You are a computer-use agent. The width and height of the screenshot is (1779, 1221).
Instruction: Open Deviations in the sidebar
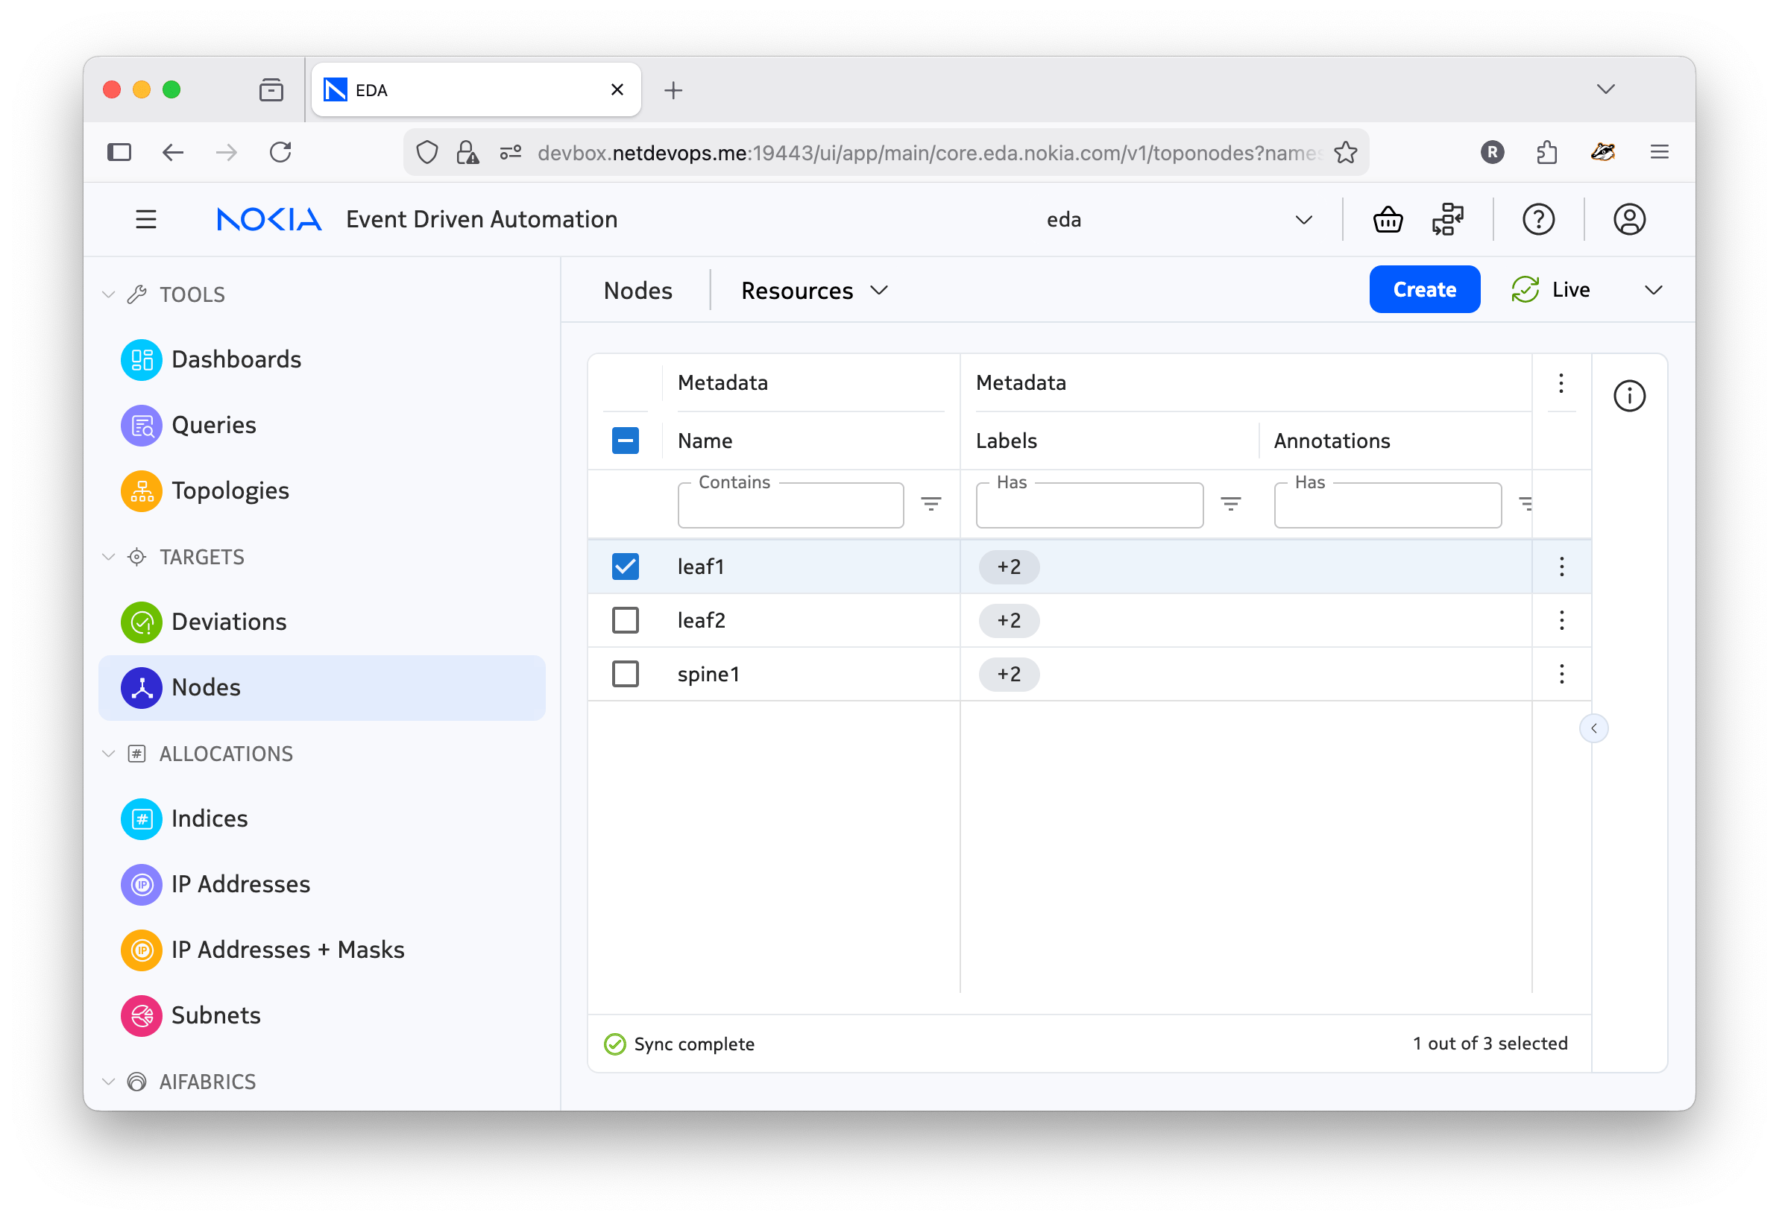pyautogui.click(x=229, y=622)
